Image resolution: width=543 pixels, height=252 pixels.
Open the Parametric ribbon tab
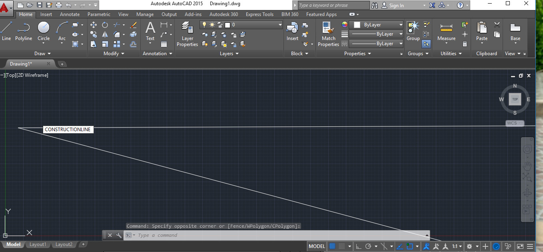click(x=98, y=14)
